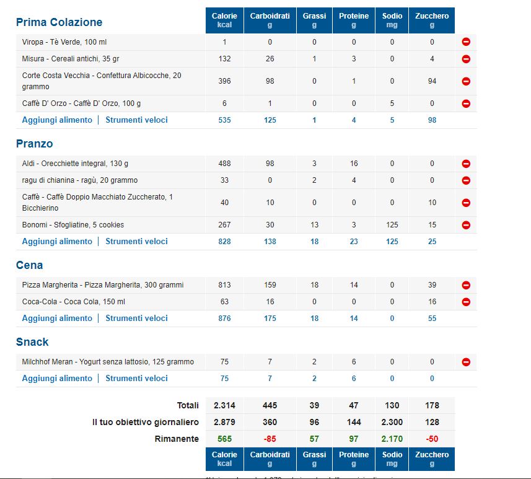
Task: Remove the Viropa Tè Verde entry
Action: tap(466, 42)
